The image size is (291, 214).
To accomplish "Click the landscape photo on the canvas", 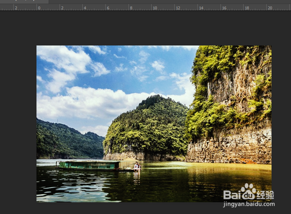I will pyautogui.click(x=154, y=123).
